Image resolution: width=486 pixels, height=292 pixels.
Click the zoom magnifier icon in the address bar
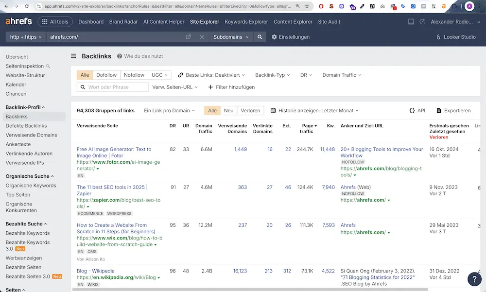click(x=297, y=6)
